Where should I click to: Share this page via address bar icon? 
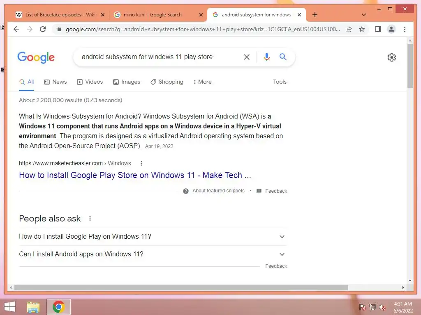(349, 29)
